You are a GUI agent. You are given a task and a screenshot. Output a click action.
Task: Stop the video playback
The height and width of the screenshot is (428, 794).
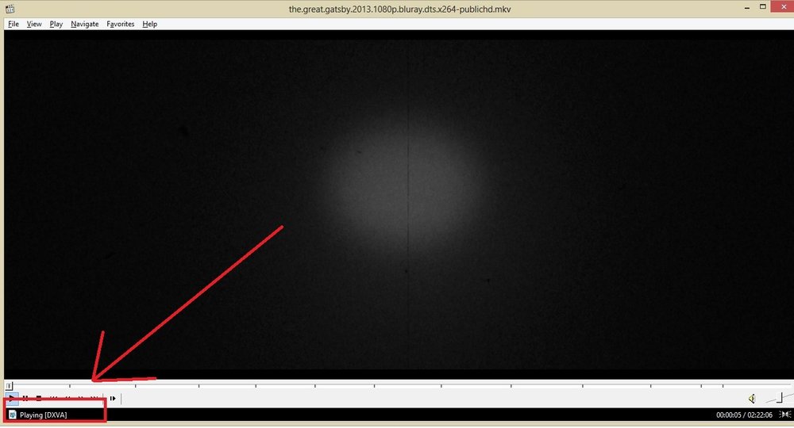[x=38, y=398]
